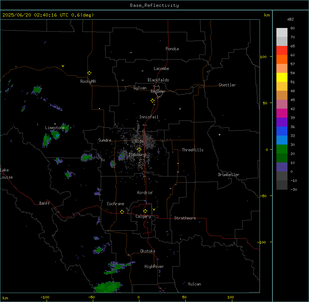Click the Strathmore label

pyautogui.click(x=185, y=218)
